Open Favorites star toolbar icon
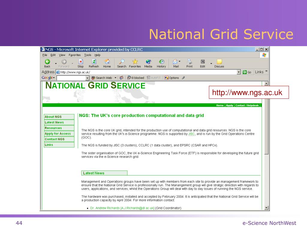The height and width of the screenshot is (230, 307). pyautogui.click(x=135, y=62)
